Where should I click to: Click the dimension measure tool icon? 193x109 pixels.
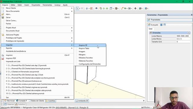point(82,8)
